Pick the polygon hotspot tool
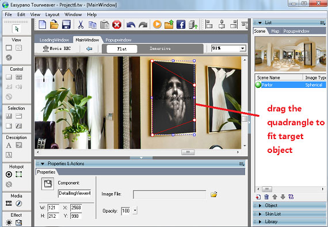This screenshot has width=328, height=227. pyautogui.click(x=18, y=174)
